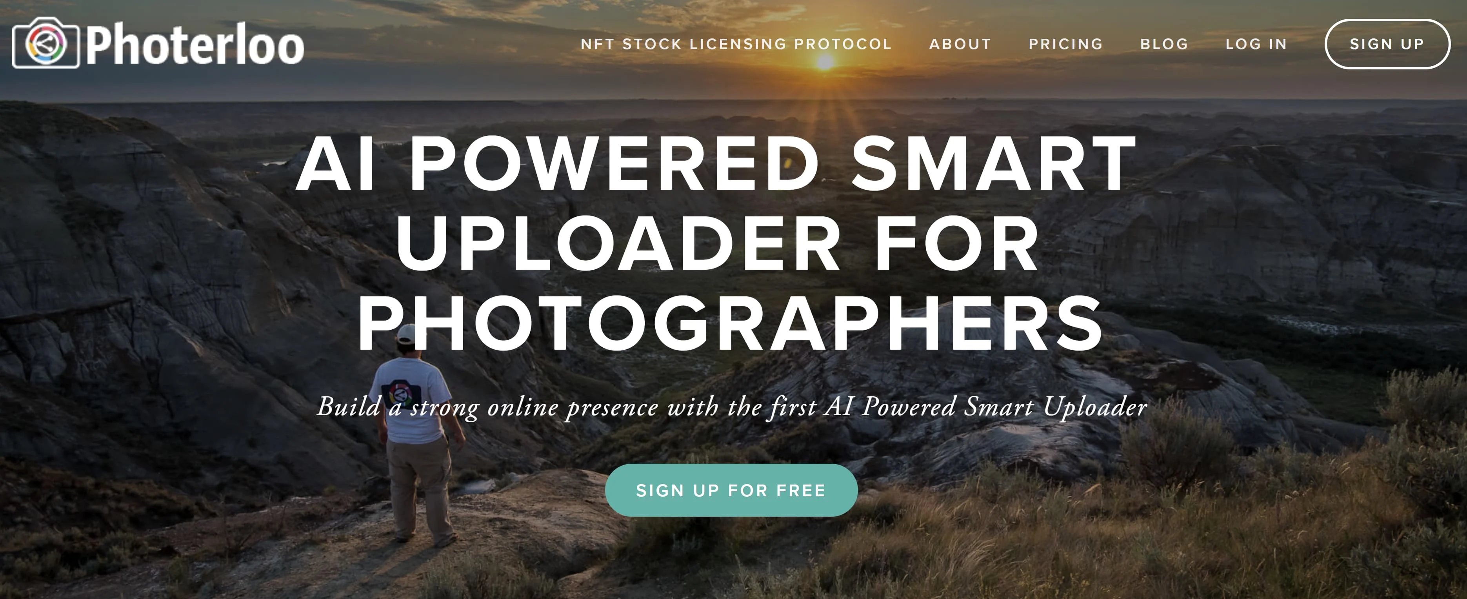Click the headline line 'UPLOADER FOR'
The height and width of the screenshot is (599, 1467).
tap(718, 243)
